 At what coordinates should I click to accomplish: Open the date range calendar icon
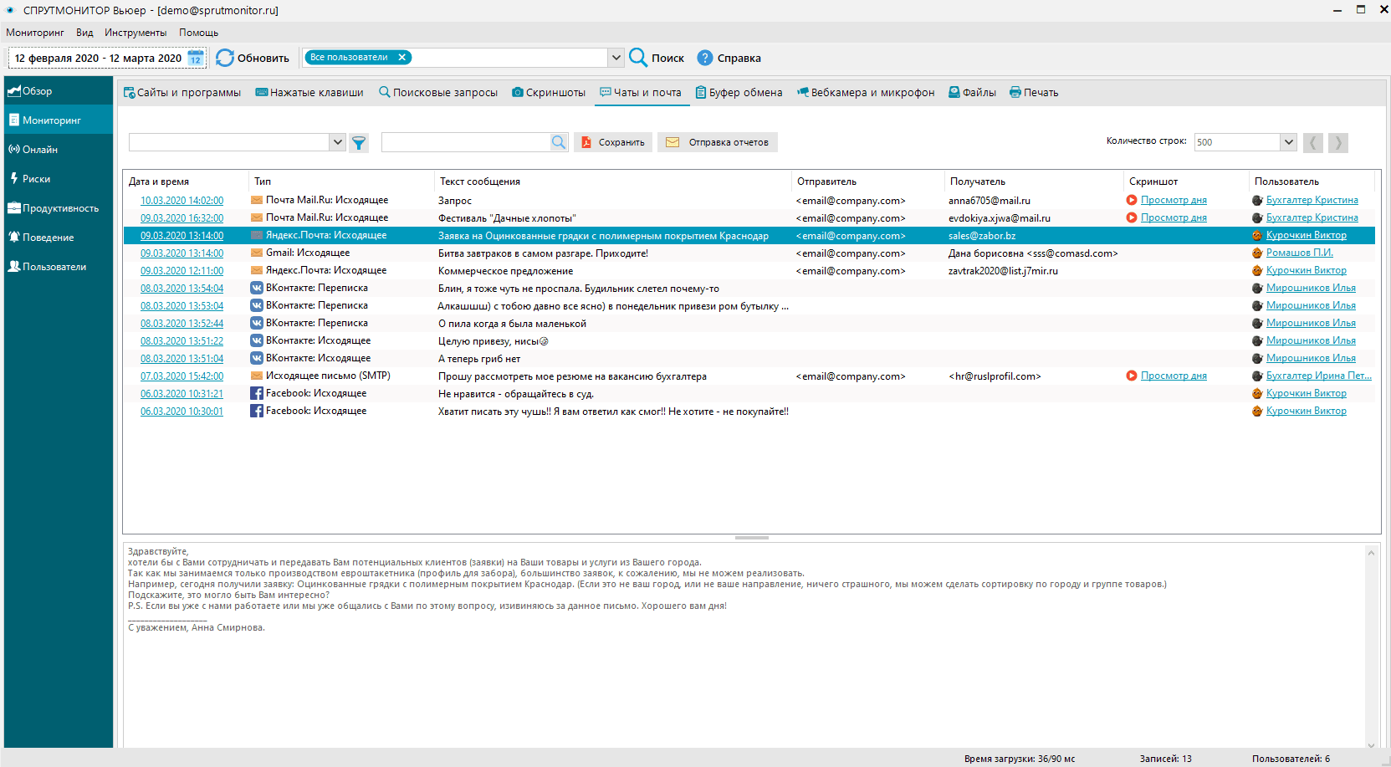pyautogui.click(x=196, y=58)
